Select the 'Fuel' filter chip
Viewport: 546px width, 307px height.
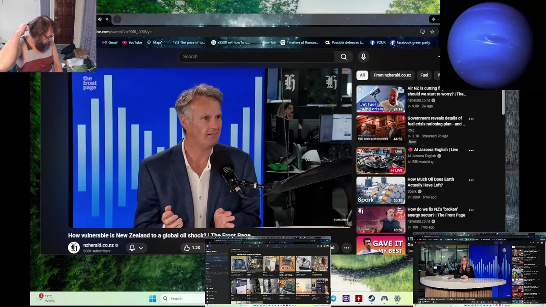424,75
